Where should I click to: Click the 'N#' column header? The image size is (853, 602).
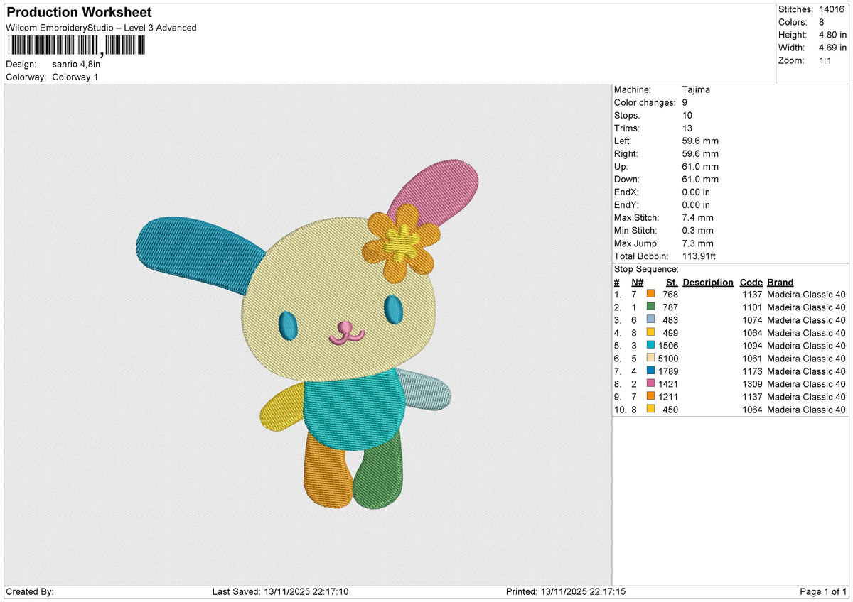click(638, 283)
